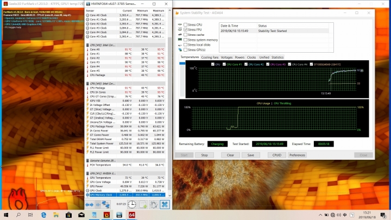The width and height of the screenshot is (391, 220).
Task: Click CPUID button in AIDA64
Action: click(x=277, y=155)
